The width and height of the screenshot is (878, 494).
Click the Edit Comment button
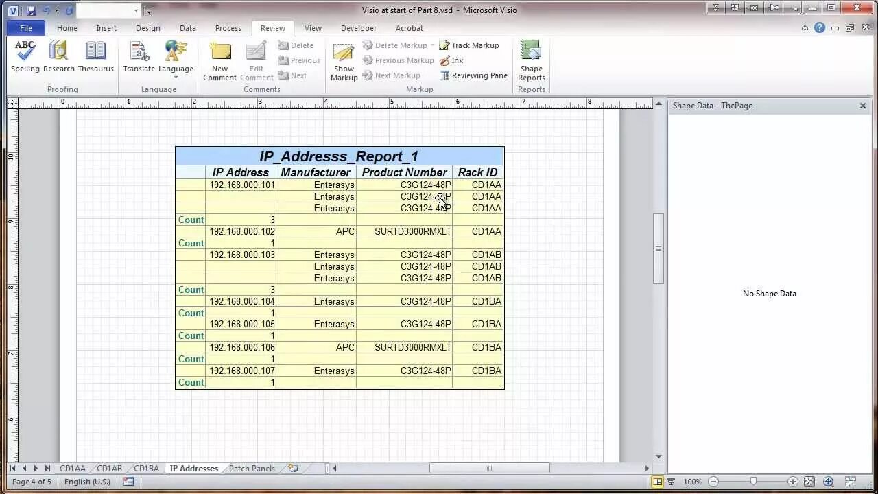point(257,61)
